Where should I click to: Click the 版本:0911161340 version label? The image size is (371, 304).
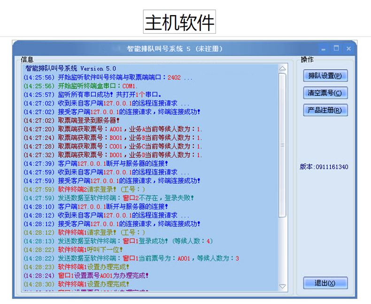pos(324,167)
